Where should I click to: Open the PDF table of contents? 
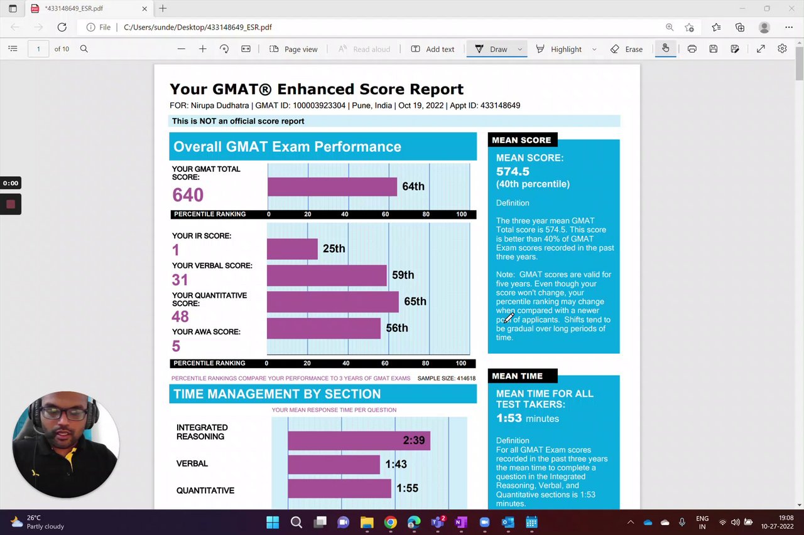tap(13, 49)
